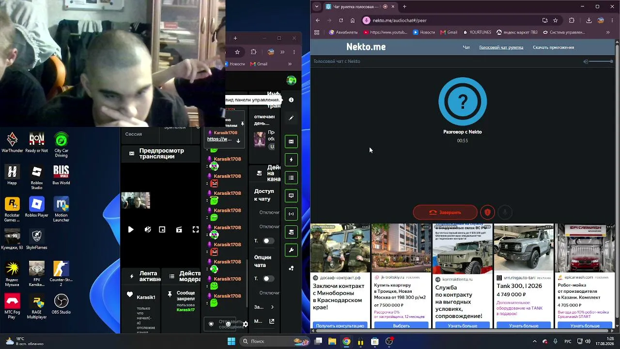The width and height of the screenshot is (620, 349).
Task: Click the wrench tools icon in Twitch sidebar
Action: [291, 250]
